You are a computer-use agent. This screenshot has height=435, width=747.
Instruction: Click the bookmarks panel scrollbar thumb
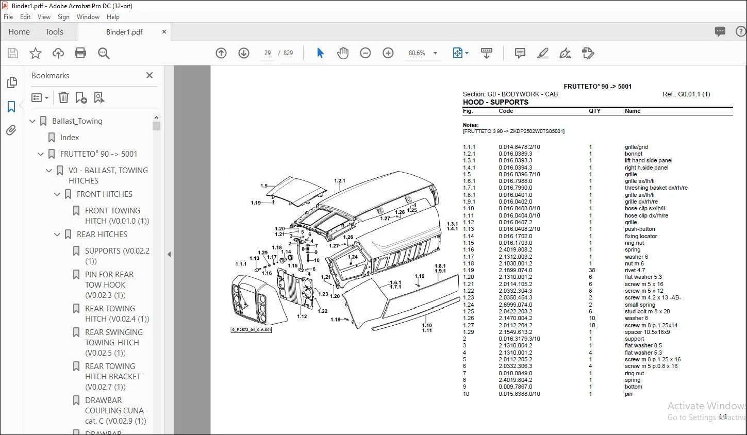tap(156, 126)
